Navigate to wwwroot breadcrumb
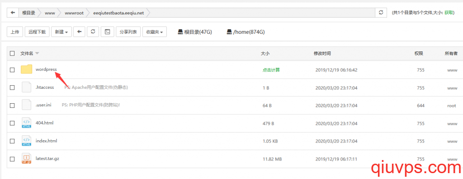463x179 pixels. click(x=74, y=13)
